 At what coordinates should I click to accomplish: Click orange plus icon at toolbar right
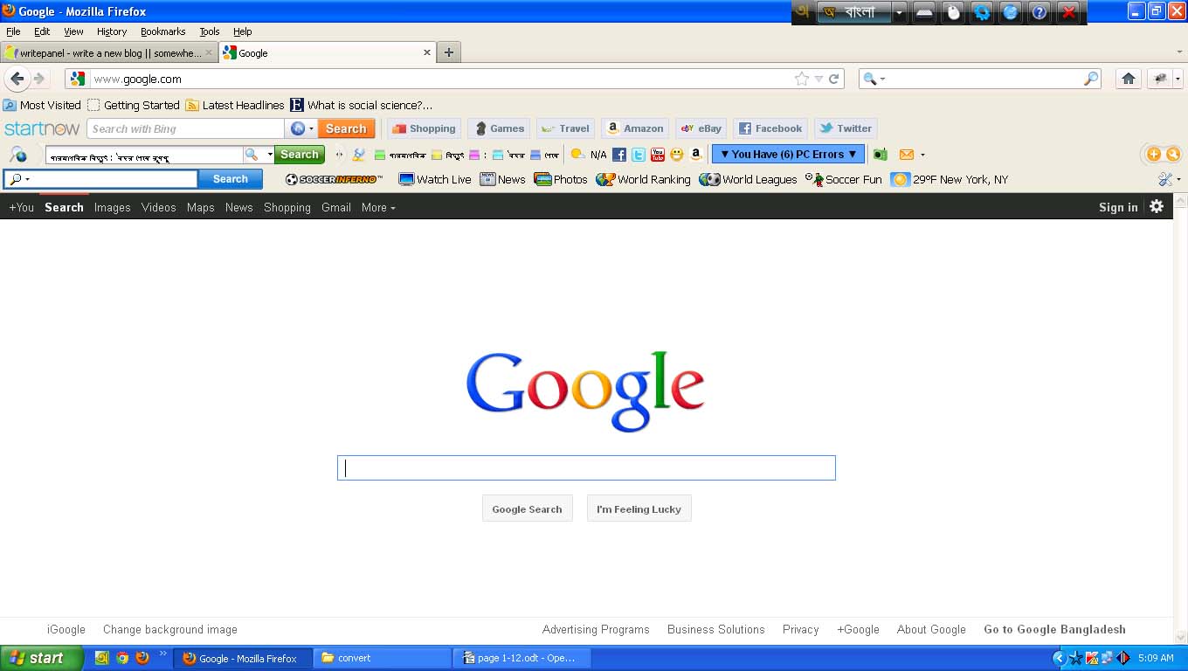pos(1154,155)
